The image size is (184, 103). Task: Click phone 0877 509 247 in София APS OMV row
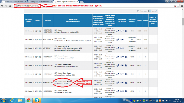point(47,48)
